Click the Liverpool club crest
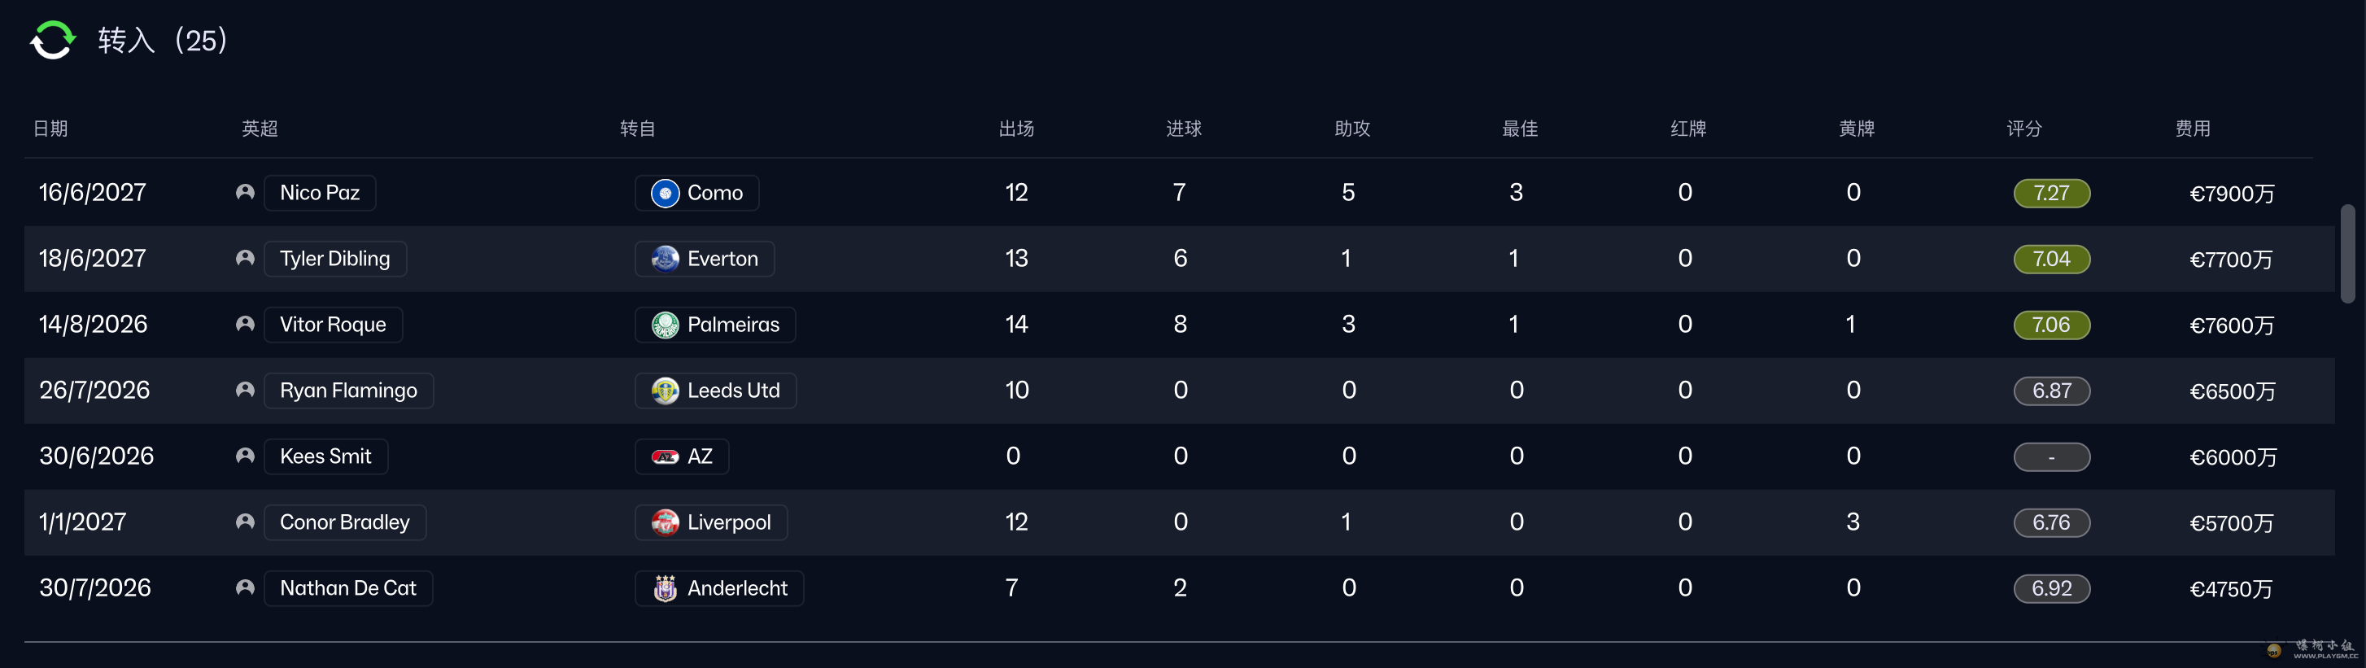This screenshot has width=2366, height=668. pos(665,523)
